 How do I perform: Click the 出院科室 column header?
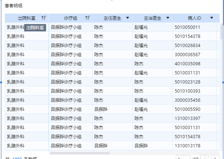tap(27, 18)
